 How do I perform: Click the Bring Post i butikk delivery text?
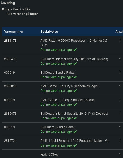16,9
